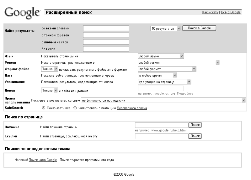This screenshot has height=180, width=251.
Task: Open 'Только' dropdown in Домен row
Action: pyautogui.click(x=50, y=91)
